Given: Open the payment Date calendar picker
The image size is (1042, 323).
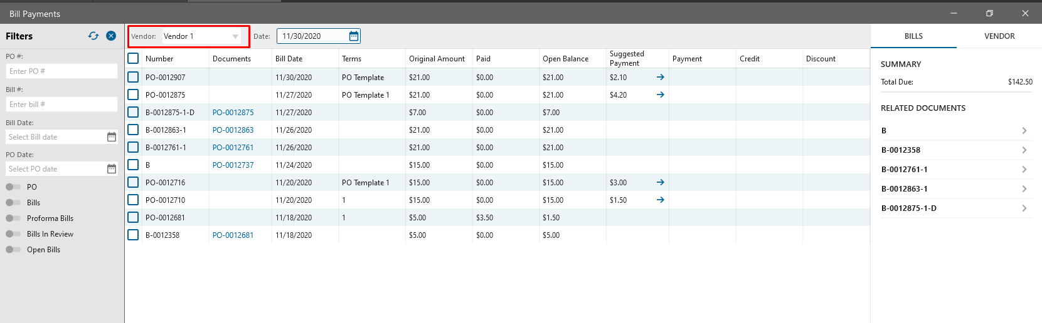Looking at the screenshot, I should click(x=354, y=36).
